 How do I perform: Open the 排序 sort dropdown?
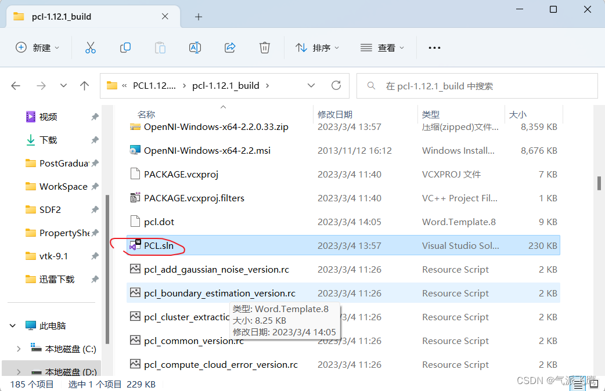click(317, 48)
